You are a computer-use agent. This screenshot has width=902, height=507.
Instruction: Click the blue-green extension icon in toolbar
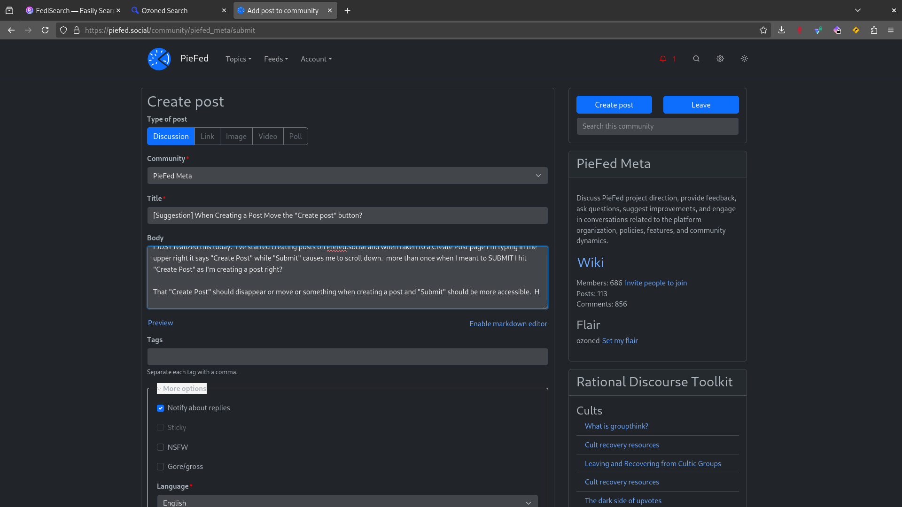[x=818, y=30]
